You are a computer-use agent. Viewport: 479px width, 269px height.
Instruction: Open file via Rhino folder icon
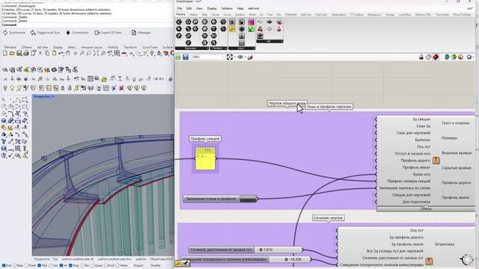click(12, 53)
